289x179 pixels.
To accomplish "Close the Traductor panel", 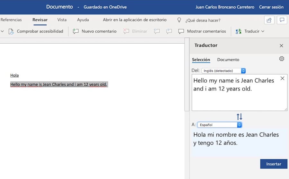I will point(281,46).
